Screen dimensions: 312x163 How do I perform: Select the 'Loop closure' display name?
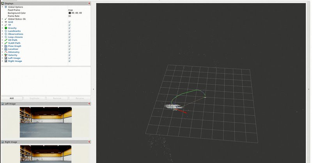tap(15, 37)
